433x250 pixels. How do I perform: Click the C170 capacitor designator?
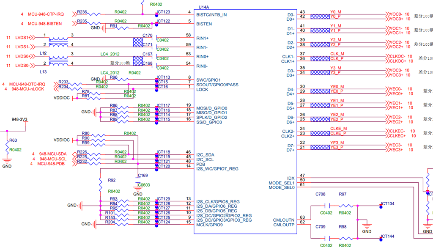[x=148, y=36]
